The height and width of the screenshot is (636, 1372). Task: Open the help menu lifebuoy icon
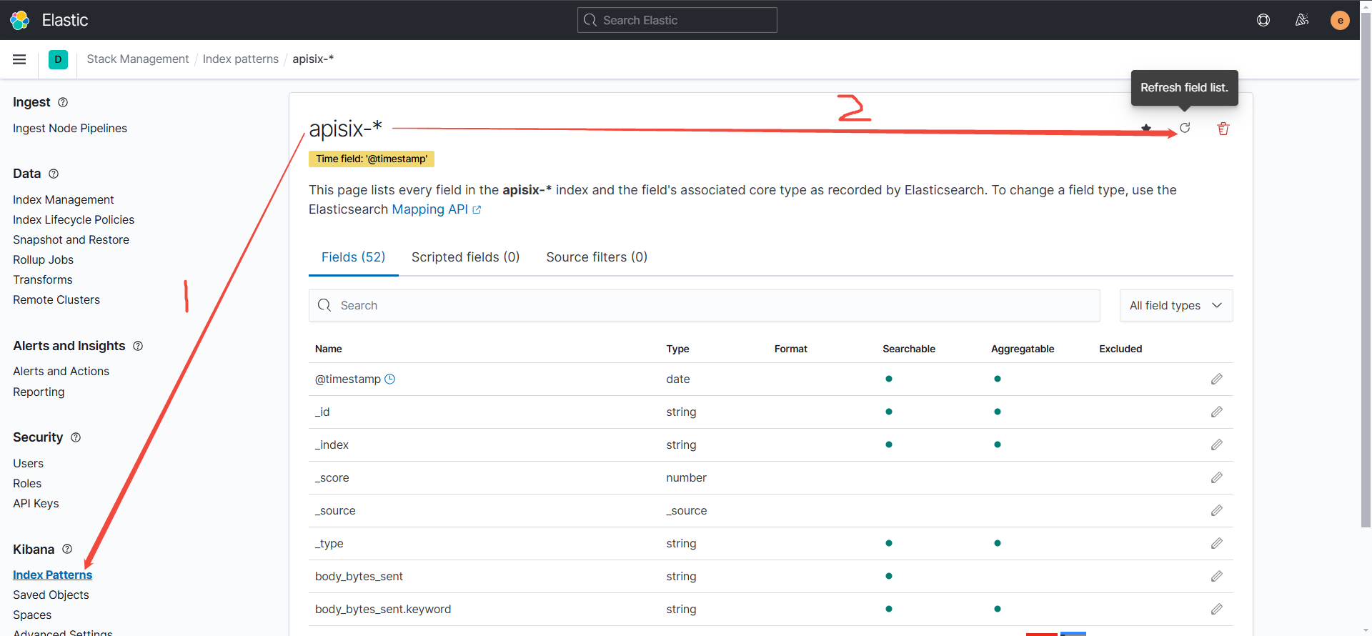(x=1263, y=20)
